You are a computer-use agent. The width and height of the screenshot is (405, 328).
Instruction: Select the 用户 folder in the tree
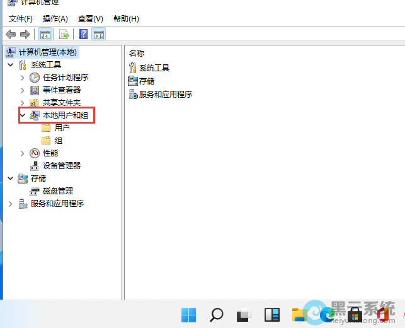point(62,128)
